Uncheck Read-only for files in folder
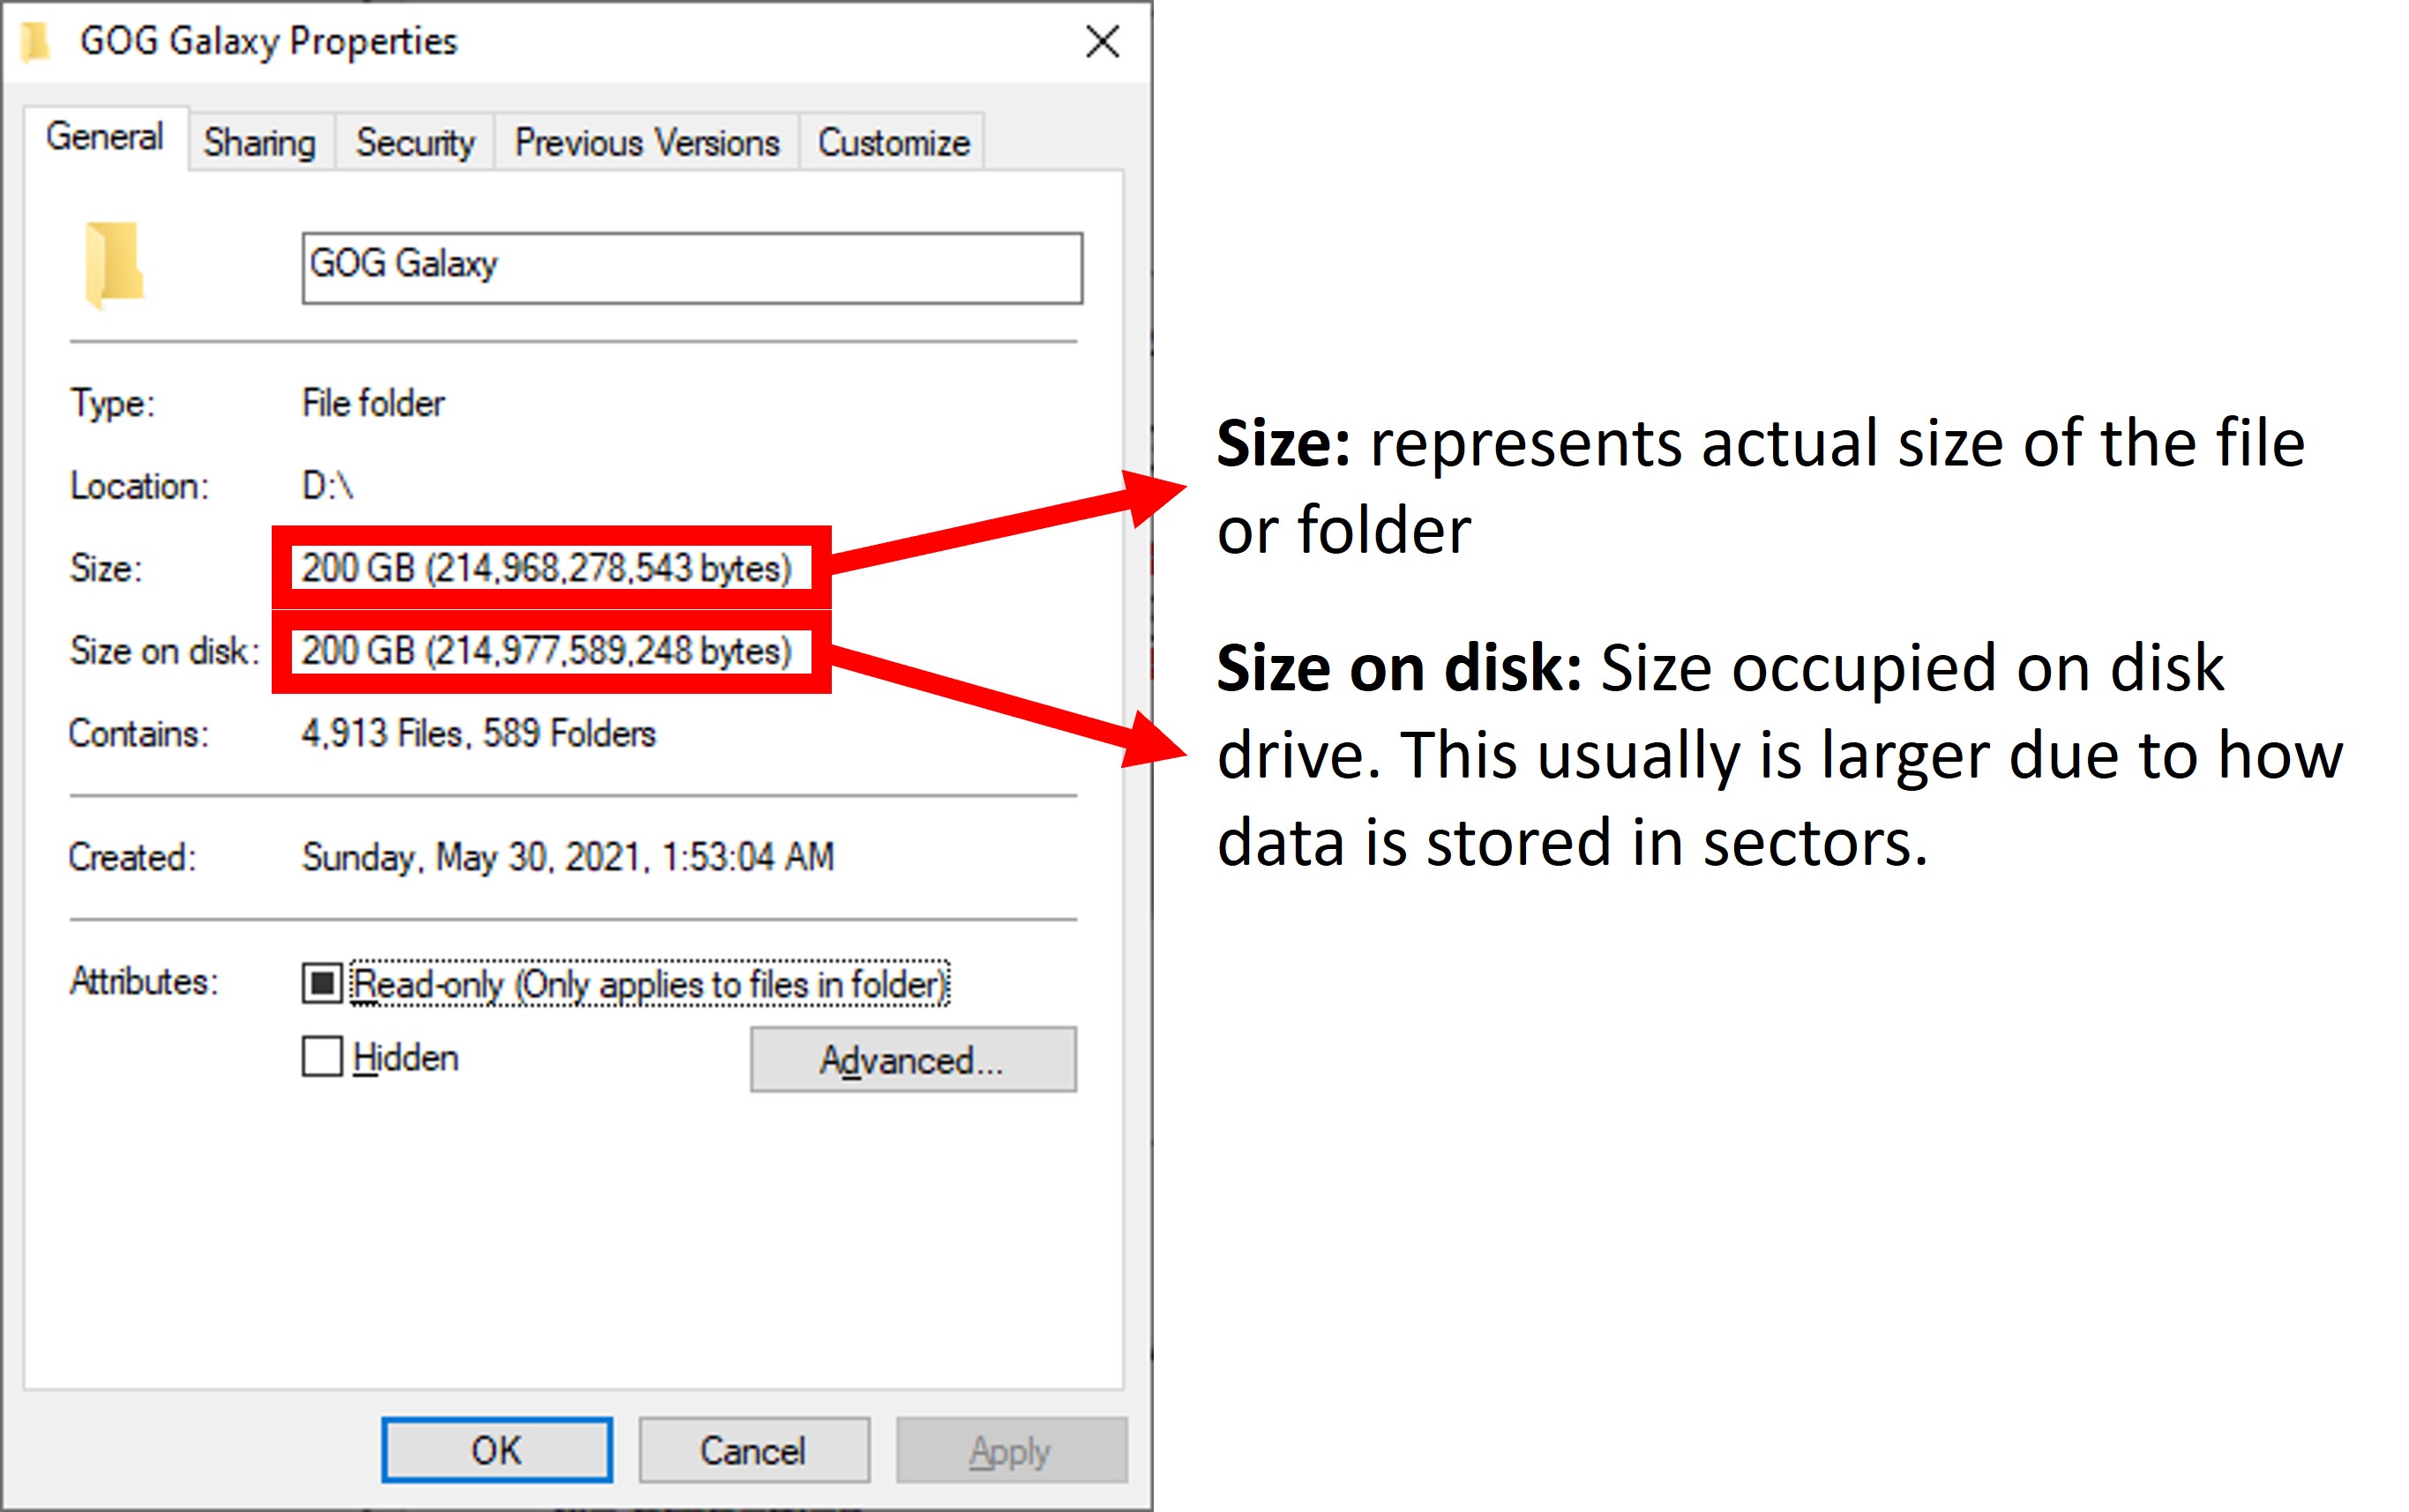 pos(321,983)
